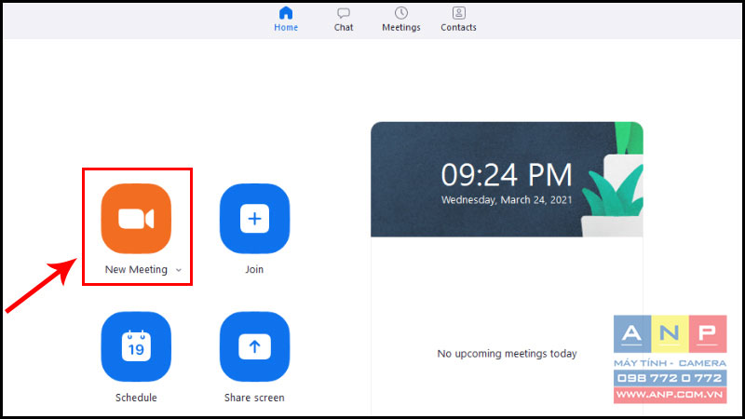Expand the New Meeting options chevron

click(x=179, y=270)
